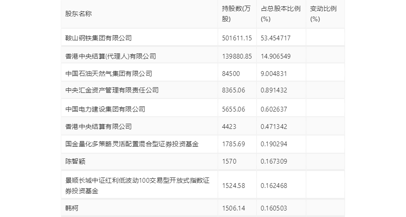406x217 pixels.
Task: Click percentage value 9.004831
Action: pos(274,73)
